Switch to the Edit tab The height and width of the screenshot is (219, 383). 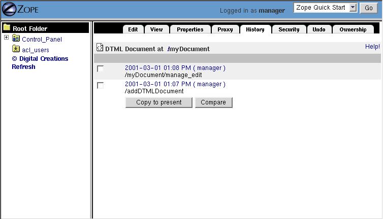133,29
